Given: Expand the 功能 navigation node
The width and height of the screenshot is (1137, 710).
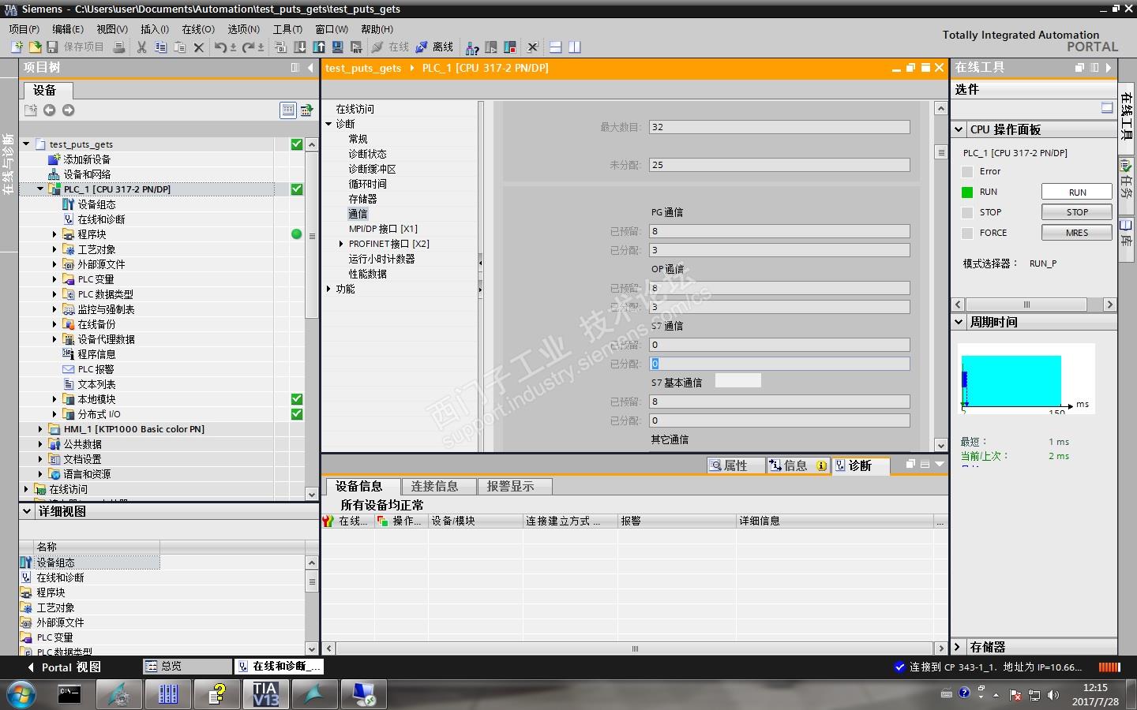Looking at the screenshot, I should (x=328, y=289).
